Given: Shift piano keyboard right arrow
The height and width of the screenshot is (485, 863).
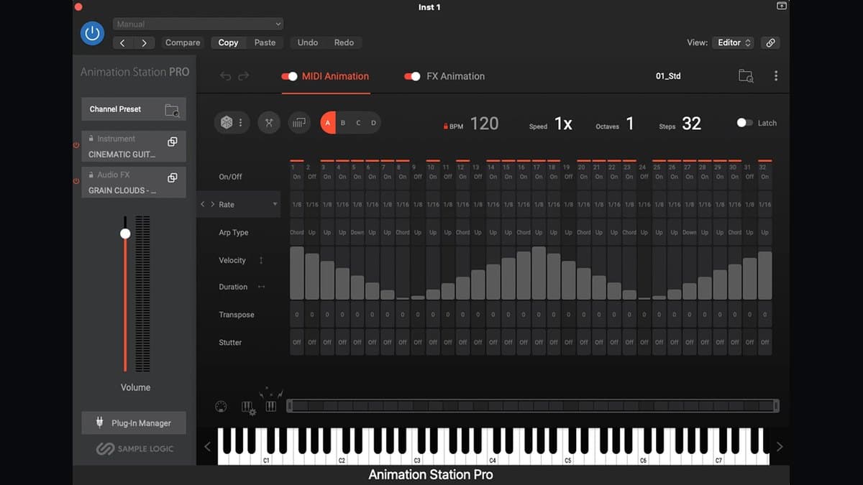Looking at the screenshot, I should [x=780, y=446].
